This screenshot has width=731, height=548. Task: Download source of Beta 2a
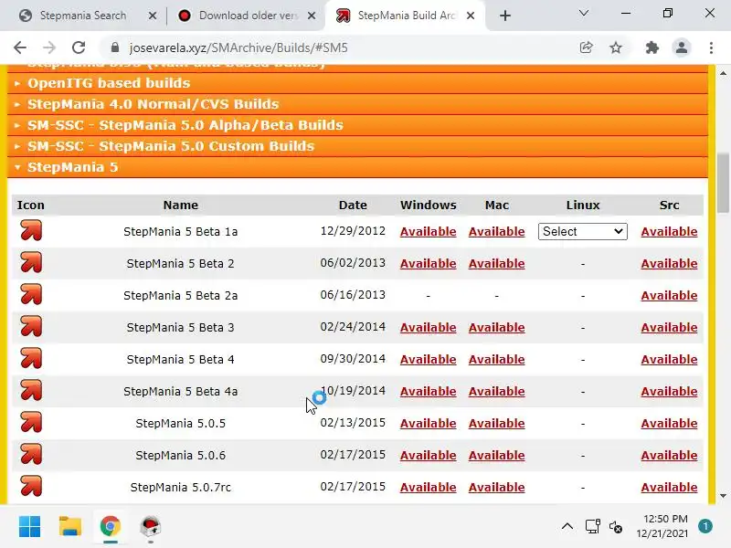669,295
